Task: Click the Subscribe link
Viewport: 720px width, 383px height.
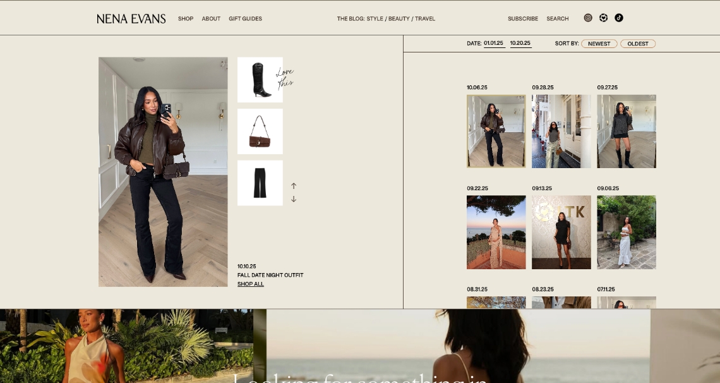Action: click(x=523, y=19)
